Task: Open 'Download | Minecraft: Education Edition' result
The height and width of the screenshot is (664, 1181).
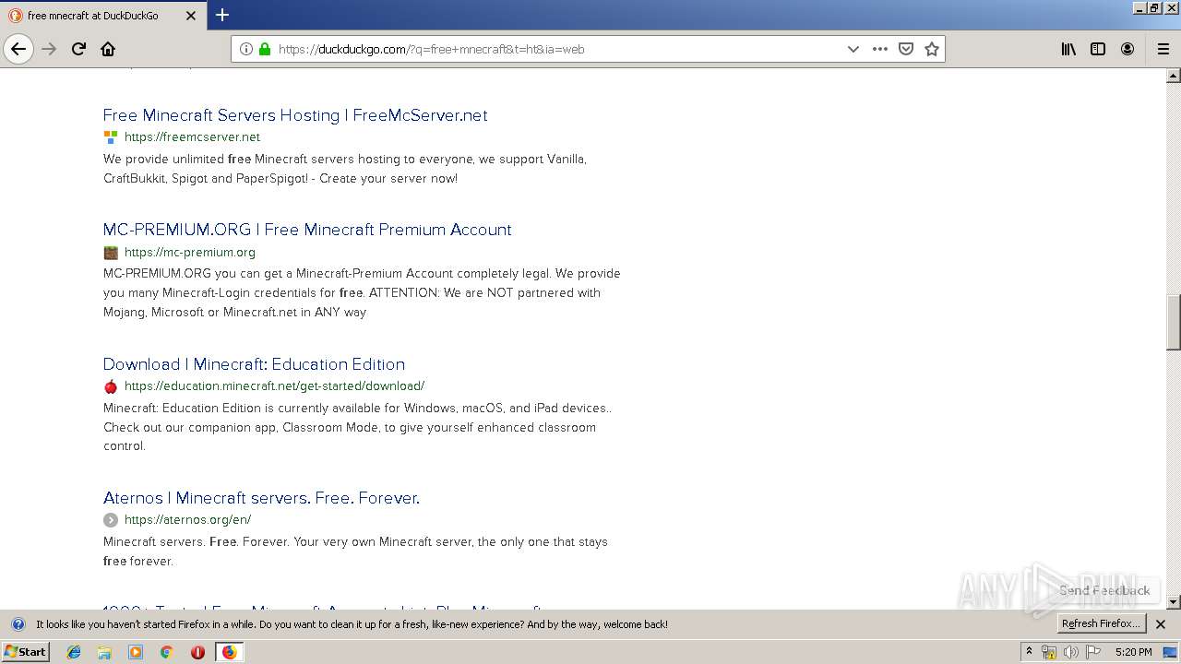Action: pyautogui.click(x=254, y=364)
